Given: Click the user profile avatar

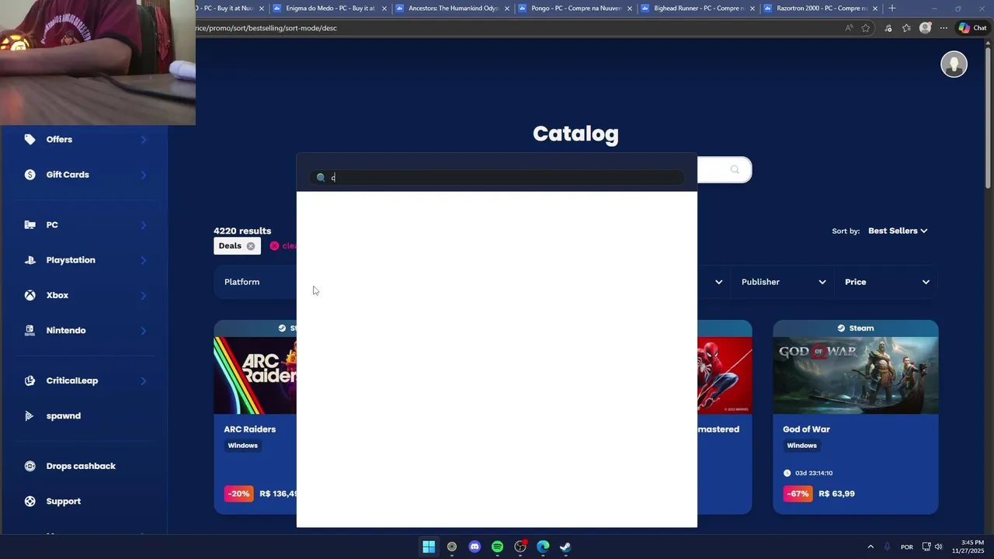Looking at the screenshot, I should coord(954,64).
